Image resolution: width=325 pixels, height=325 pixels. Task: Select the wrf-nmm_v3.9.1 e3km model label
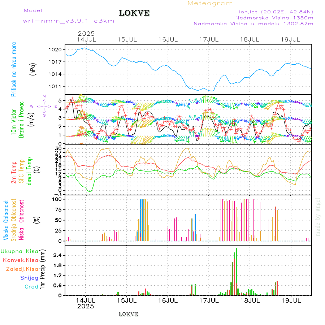click(x=69, y=21)
